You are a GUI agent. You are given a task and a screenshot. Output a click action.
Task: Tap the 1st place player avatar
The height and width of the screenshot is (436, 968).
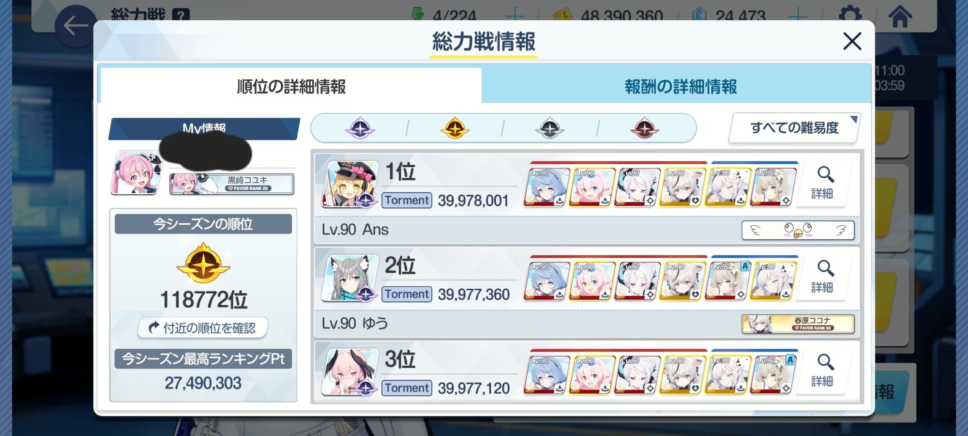[349, 184]
